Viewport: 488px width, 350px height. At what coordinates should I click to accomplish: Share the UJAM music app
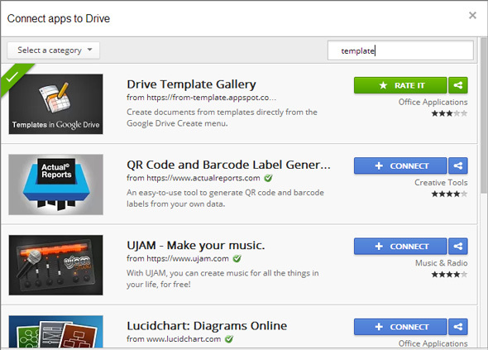tap(458, 247)
